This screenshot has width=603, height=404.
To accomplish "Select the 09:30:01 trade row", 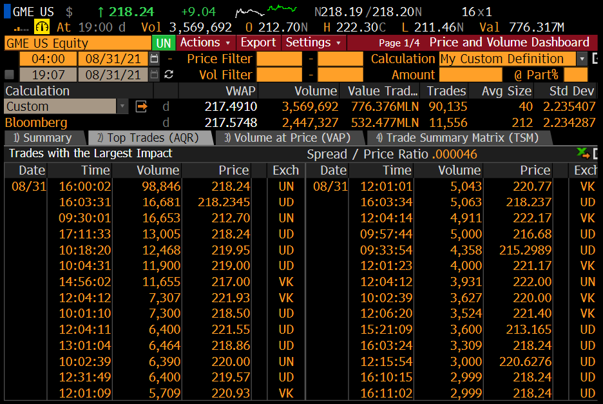I will (155, 218).
